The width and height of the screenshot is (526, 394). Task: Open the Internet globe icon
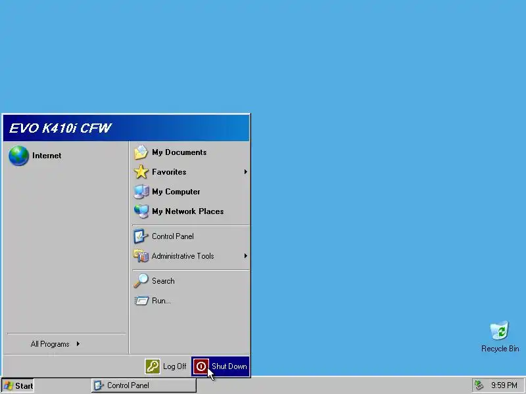(x=19, y=156)
